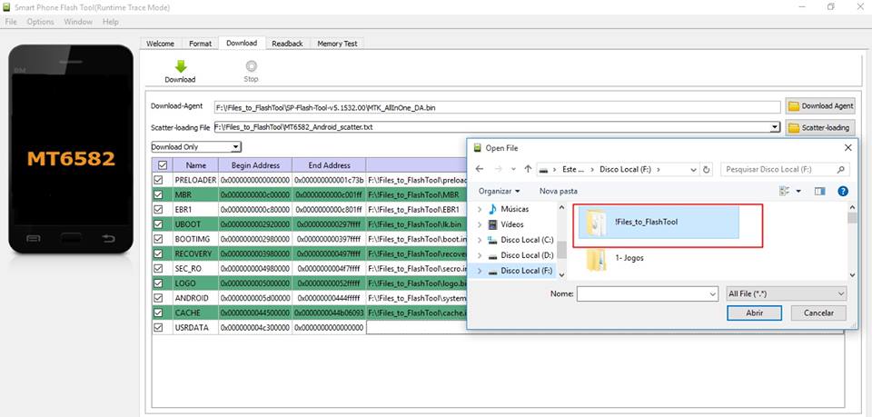Toggle the preview pane icon
872x417 pixels.
(819, 191)
